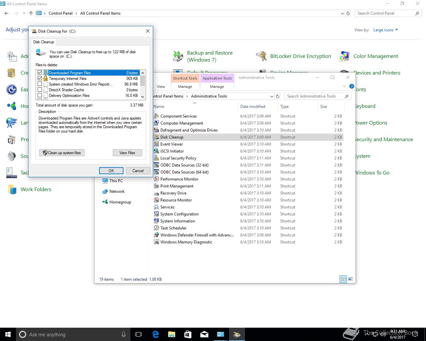
Task: Switch to large thumbnails view button
Action: pos(350,279)
